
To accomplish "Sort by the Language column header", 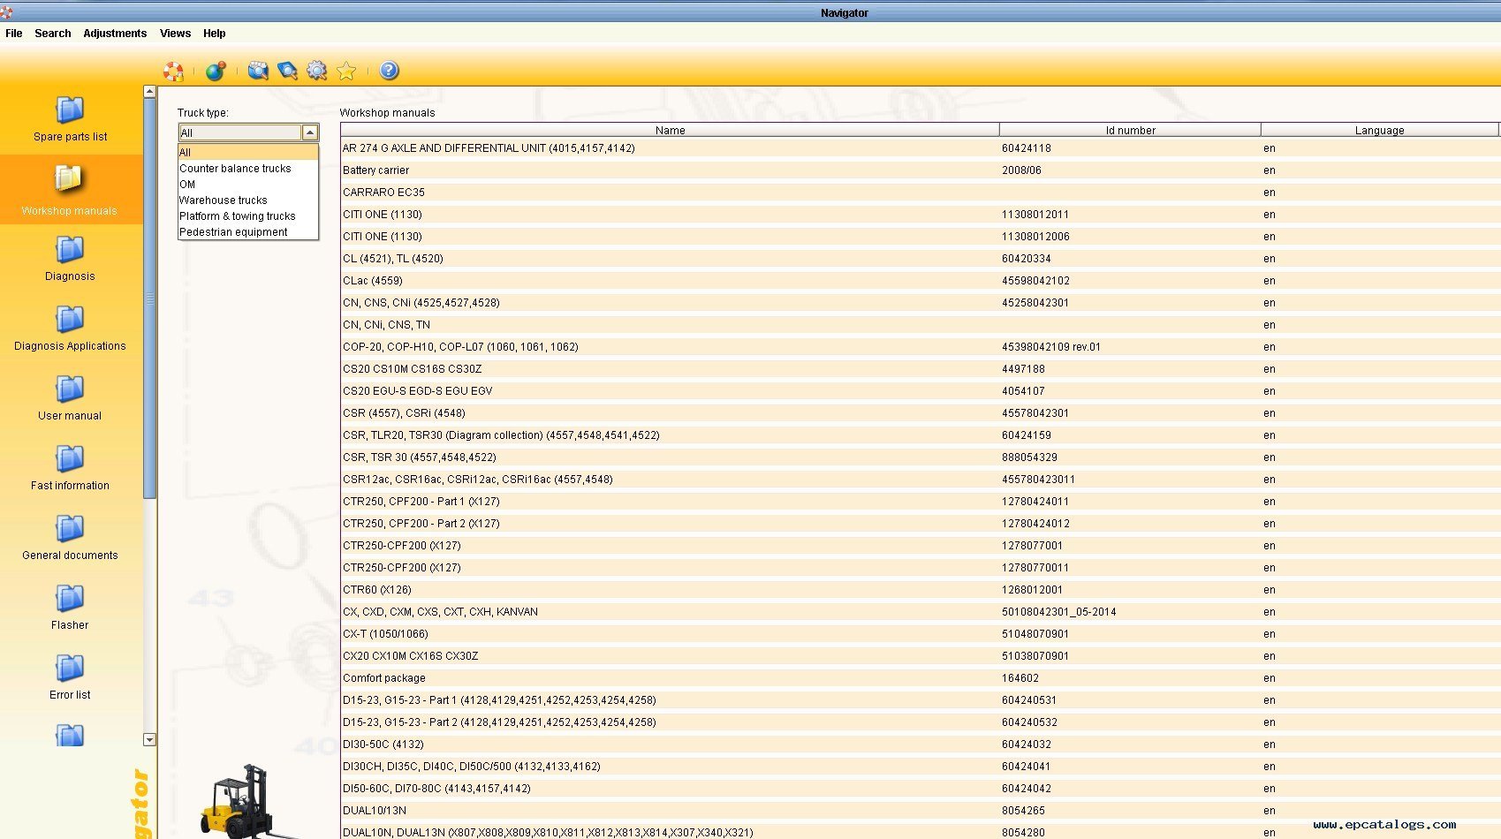I will pos(1379,130).
